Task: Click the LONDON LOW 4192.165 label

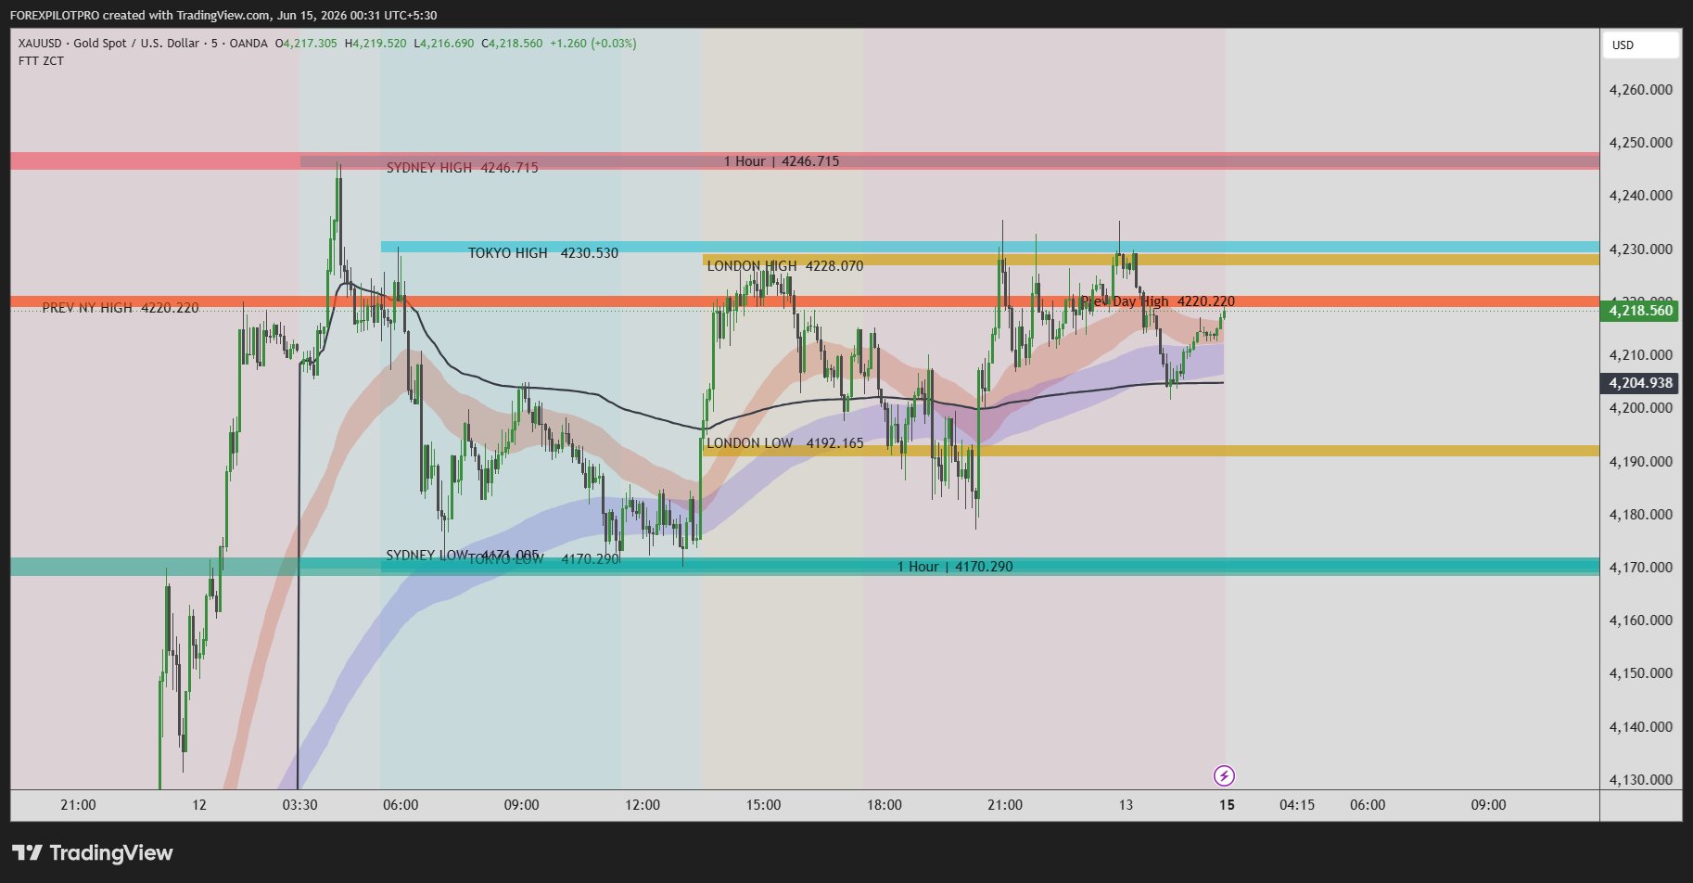Action: tap(785, 443)
